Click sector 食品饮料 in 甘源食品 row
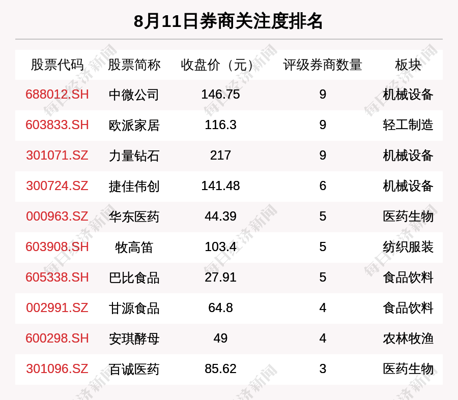The image size is (458, 400). coord(408,308)
